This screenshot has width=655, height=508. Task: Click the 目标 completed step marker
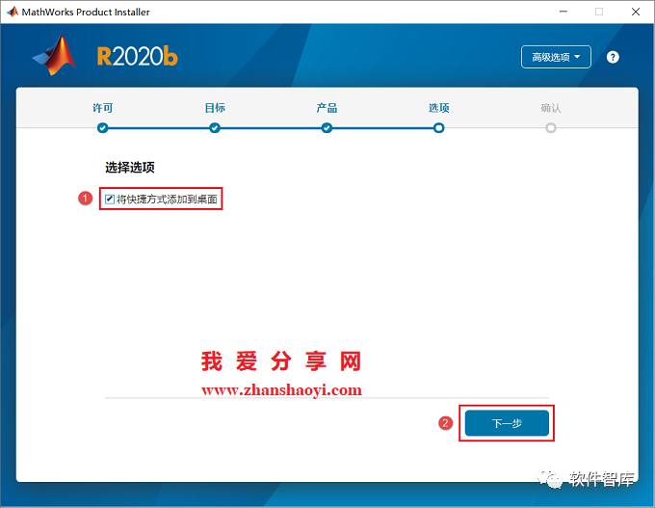[x=215, y=128]
